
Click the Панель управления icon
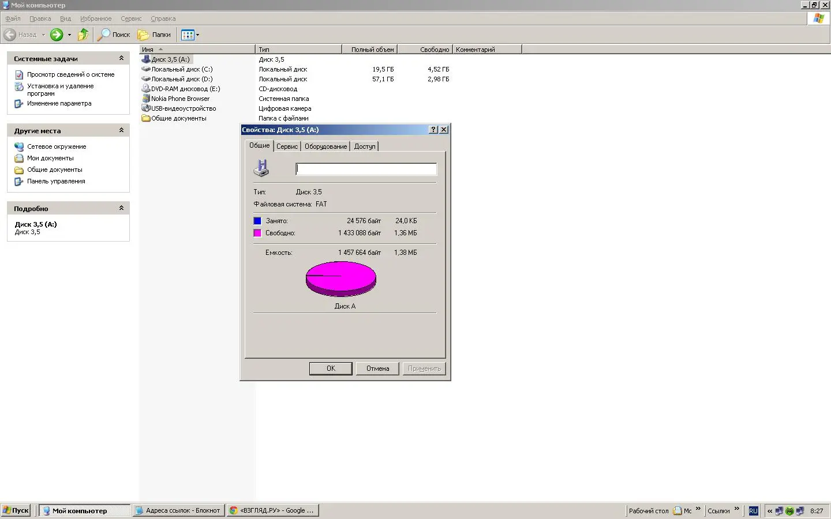tap(19, 181)
